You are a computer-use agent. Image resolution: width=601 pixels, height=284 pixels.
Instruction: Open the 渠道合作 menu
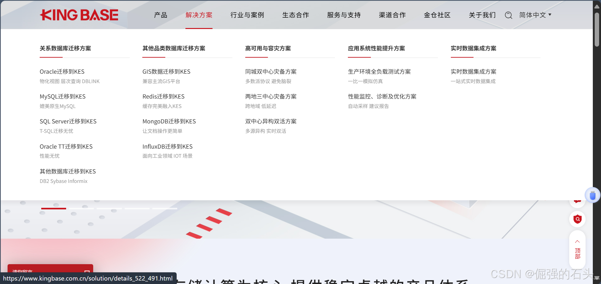(x=392, y=15)
